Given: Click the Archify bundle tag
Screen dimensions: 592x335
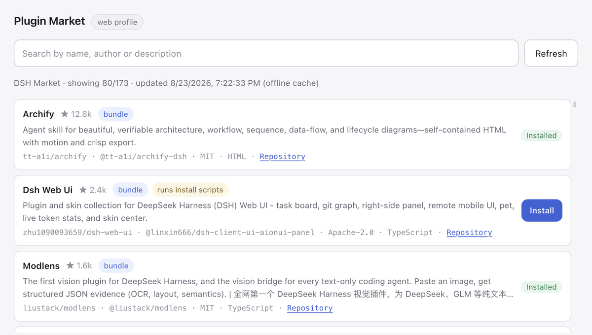Looking at the screenshot, I should click(115, 114).
